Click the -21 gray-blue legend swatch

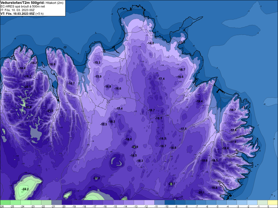[57, 202]
